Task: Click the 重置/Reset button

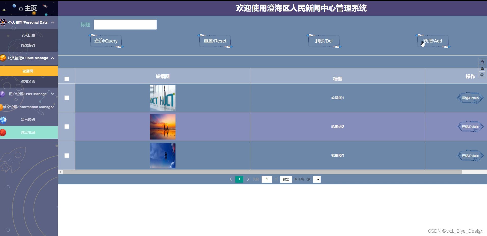Action: coord(215,41)
